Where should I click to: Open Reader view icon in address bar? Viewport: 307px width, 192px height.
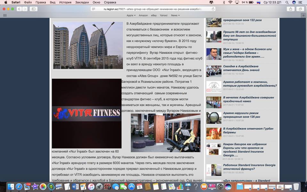[94, 9]
